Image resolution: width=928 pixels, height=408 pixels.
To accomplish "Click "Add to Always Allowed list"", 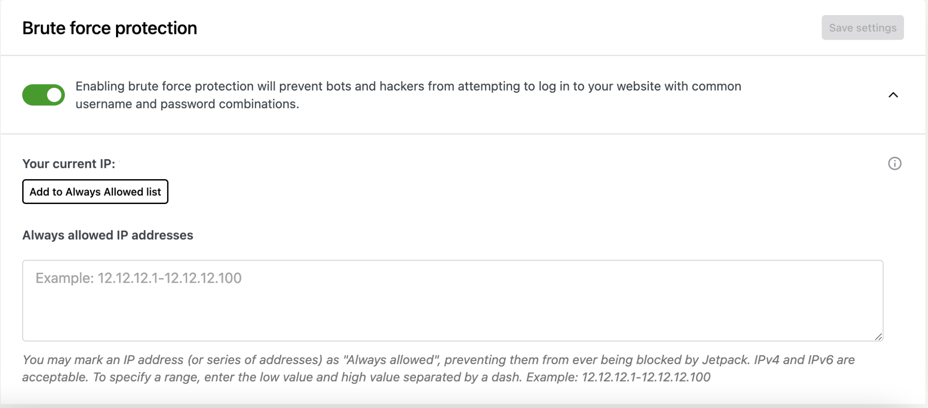I will pos(95,192).
